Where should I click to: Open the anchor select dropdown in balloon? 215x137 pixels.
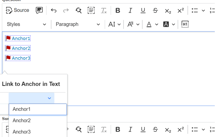pyautogui.click(x=31, y=98)
